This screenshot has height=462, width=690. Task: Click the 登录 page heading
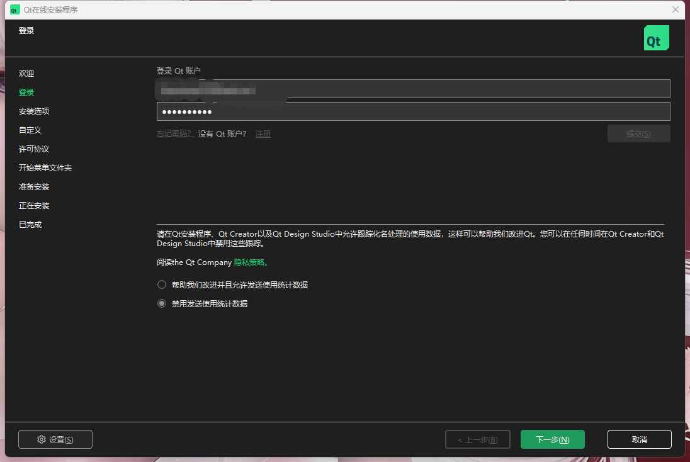(x=26, y=31)
